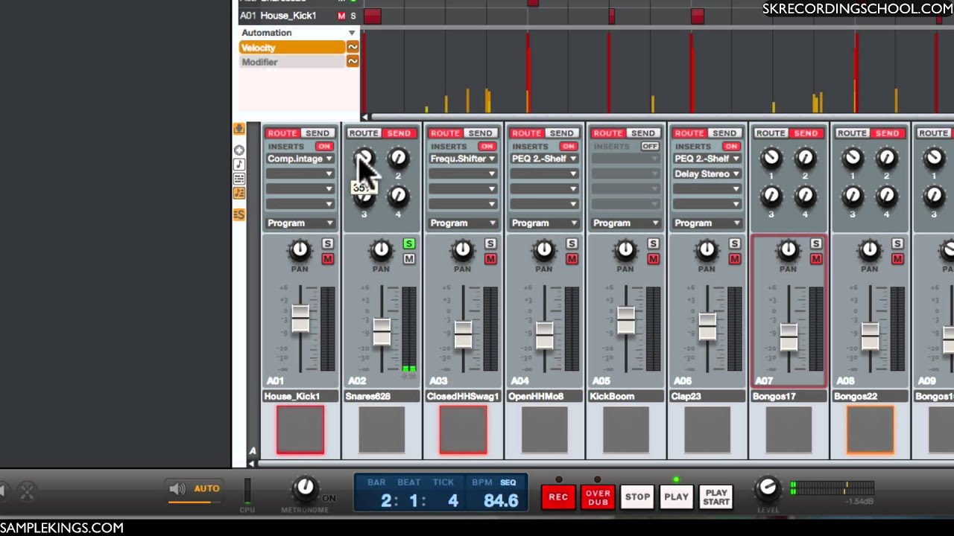Open the Program dropdown on channel A05
Image resolution: width=954 pixels, height=536 pixels.
tap(625, 223)
